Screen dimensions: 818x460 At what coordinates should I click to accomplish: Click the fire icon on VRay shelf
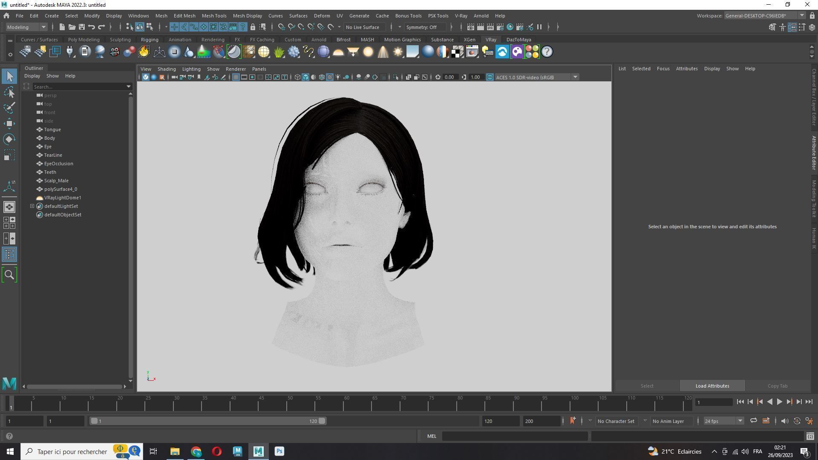[144, 52]
